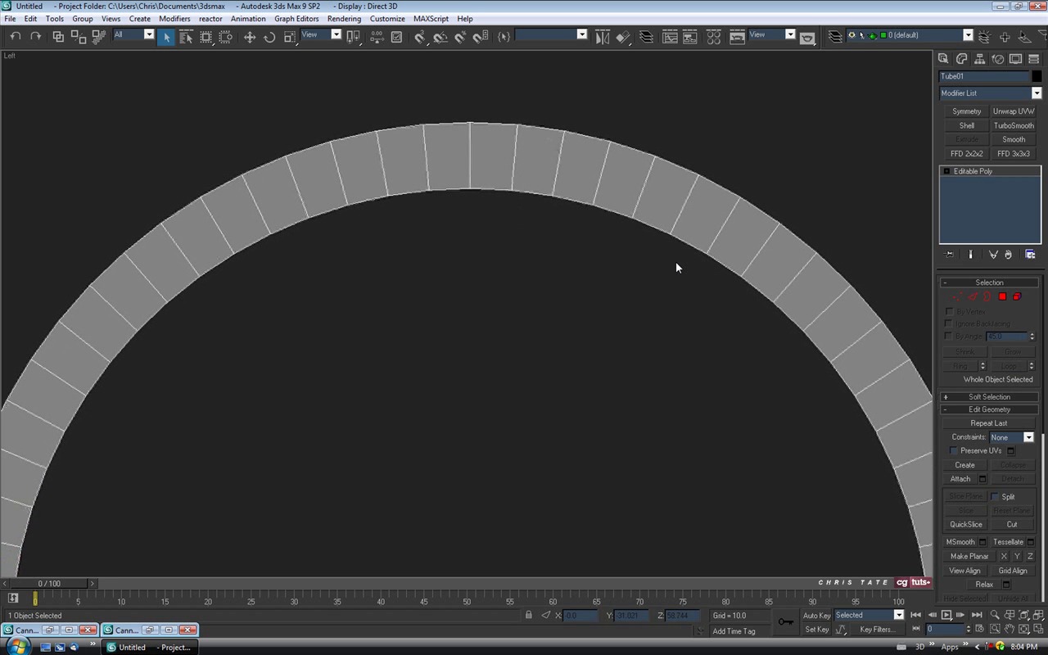Click the Key Filters button

pos(877,630)
